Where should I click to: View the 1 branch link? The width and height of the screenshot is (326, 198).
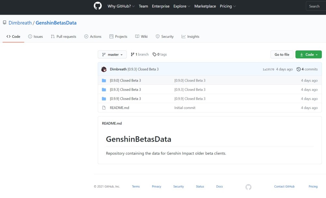coord(140,55)
